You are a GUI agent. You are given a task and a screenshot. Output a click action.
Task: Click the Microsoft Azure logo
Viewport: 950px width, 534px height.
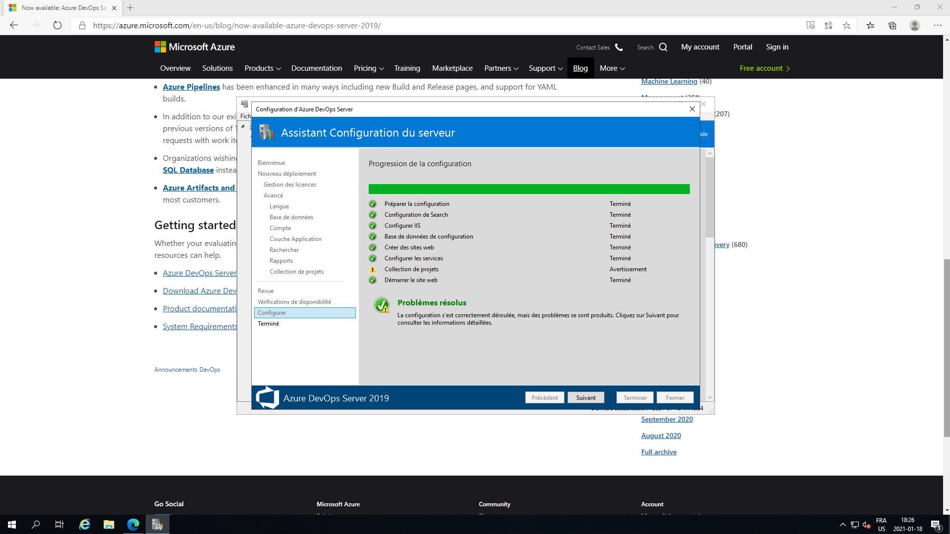tap(195, 47)
